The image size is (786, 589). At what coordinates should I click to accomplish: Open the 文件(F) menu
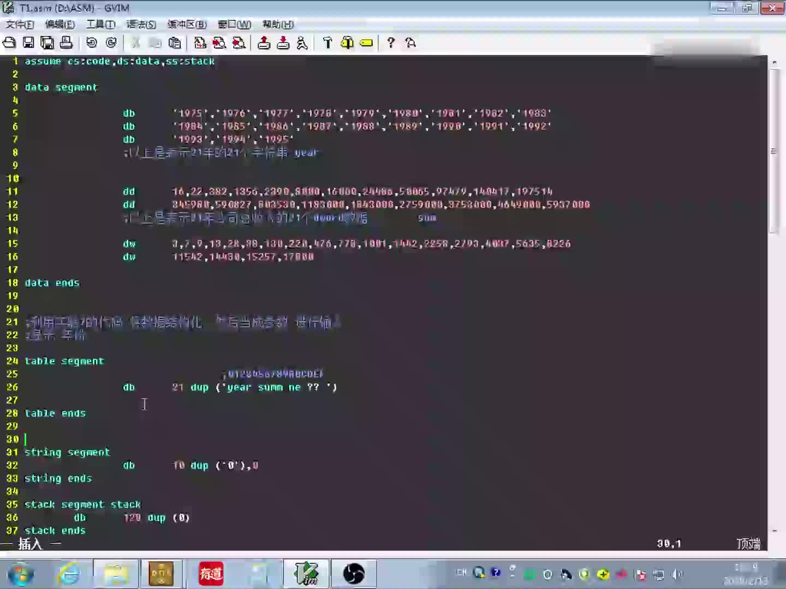click(x=20, y=24)
